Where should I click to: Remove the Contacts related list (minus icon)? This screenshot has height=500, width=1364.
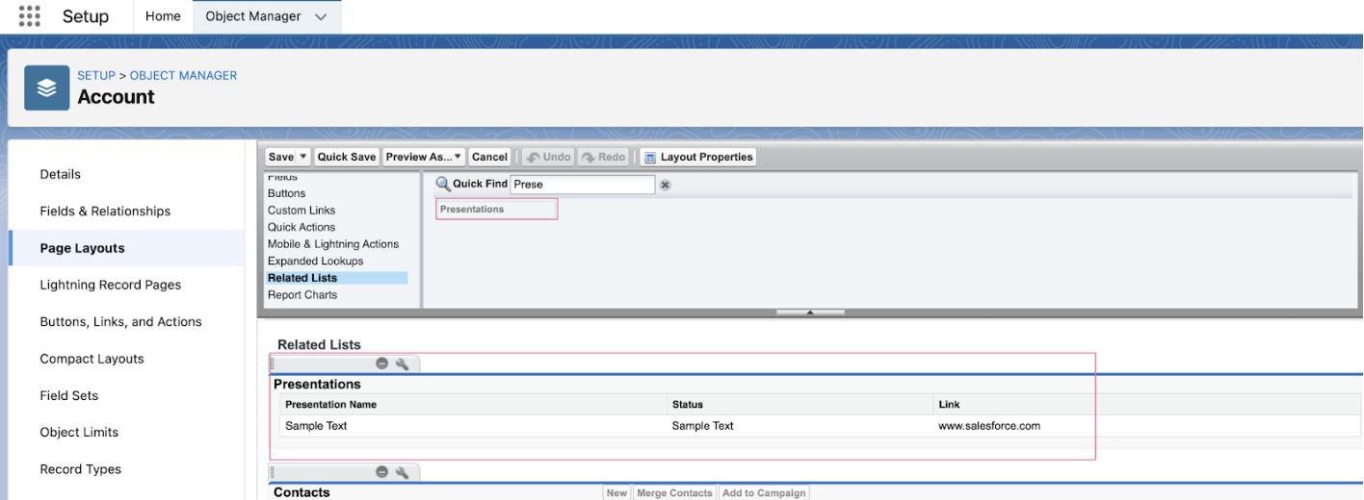click(382, 472)
